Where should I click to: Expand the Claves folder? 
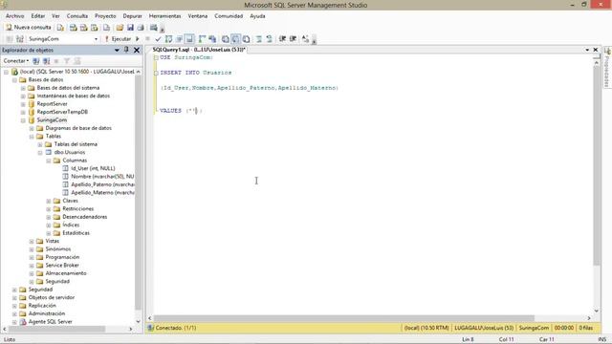click(49, 201)
